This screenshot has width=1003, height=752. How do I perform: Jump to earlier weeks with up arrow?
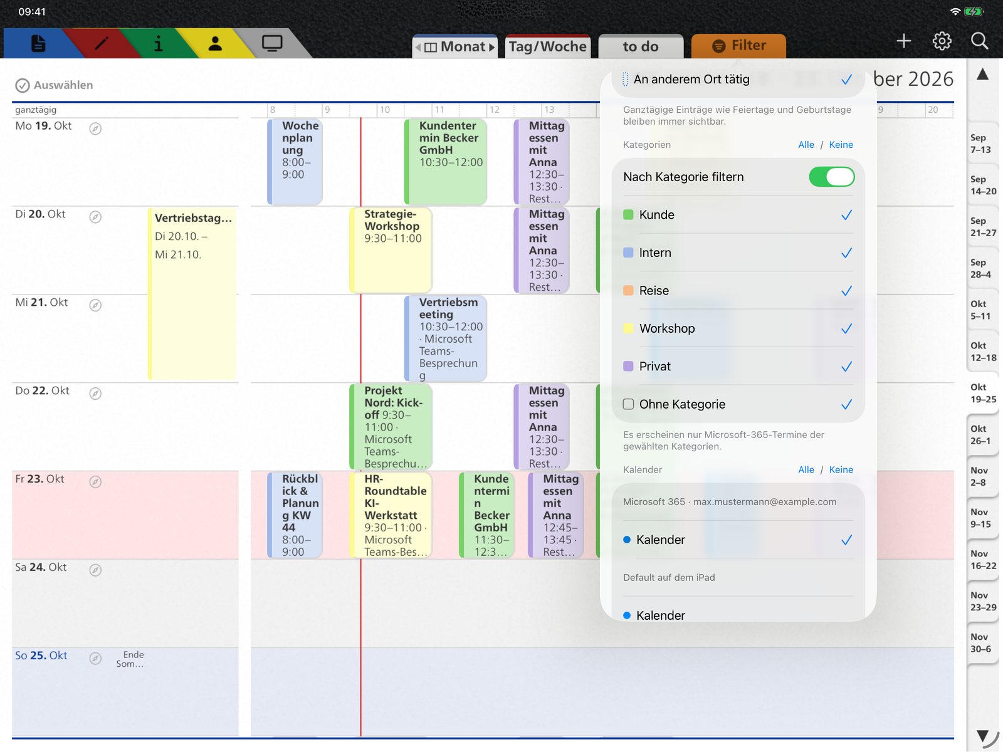[982, 75]
